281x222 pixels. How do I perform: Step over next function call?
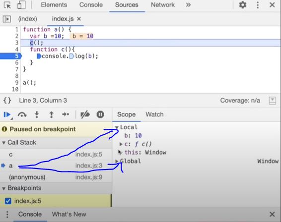click(22, 114)
